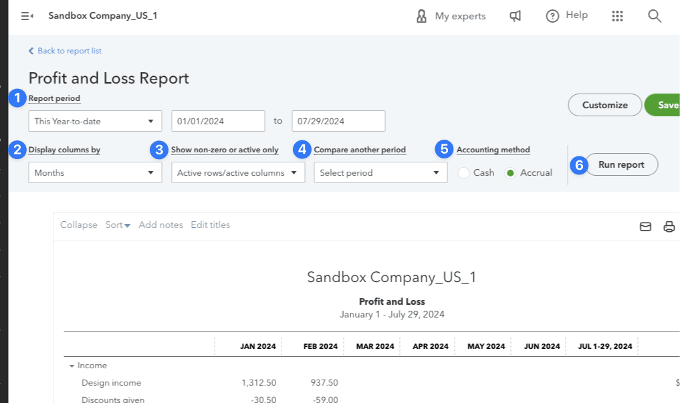The height and width of the screenshot is (403, 680).
Task: Click the APR 2024 column header
Action: (431, 346)
